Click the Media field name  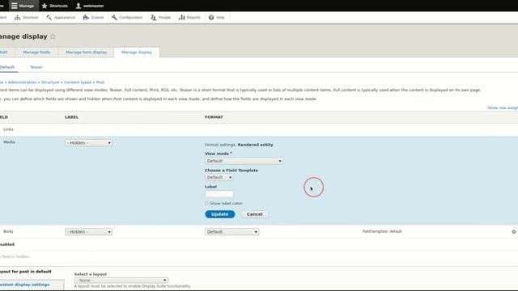pos(9,142)
